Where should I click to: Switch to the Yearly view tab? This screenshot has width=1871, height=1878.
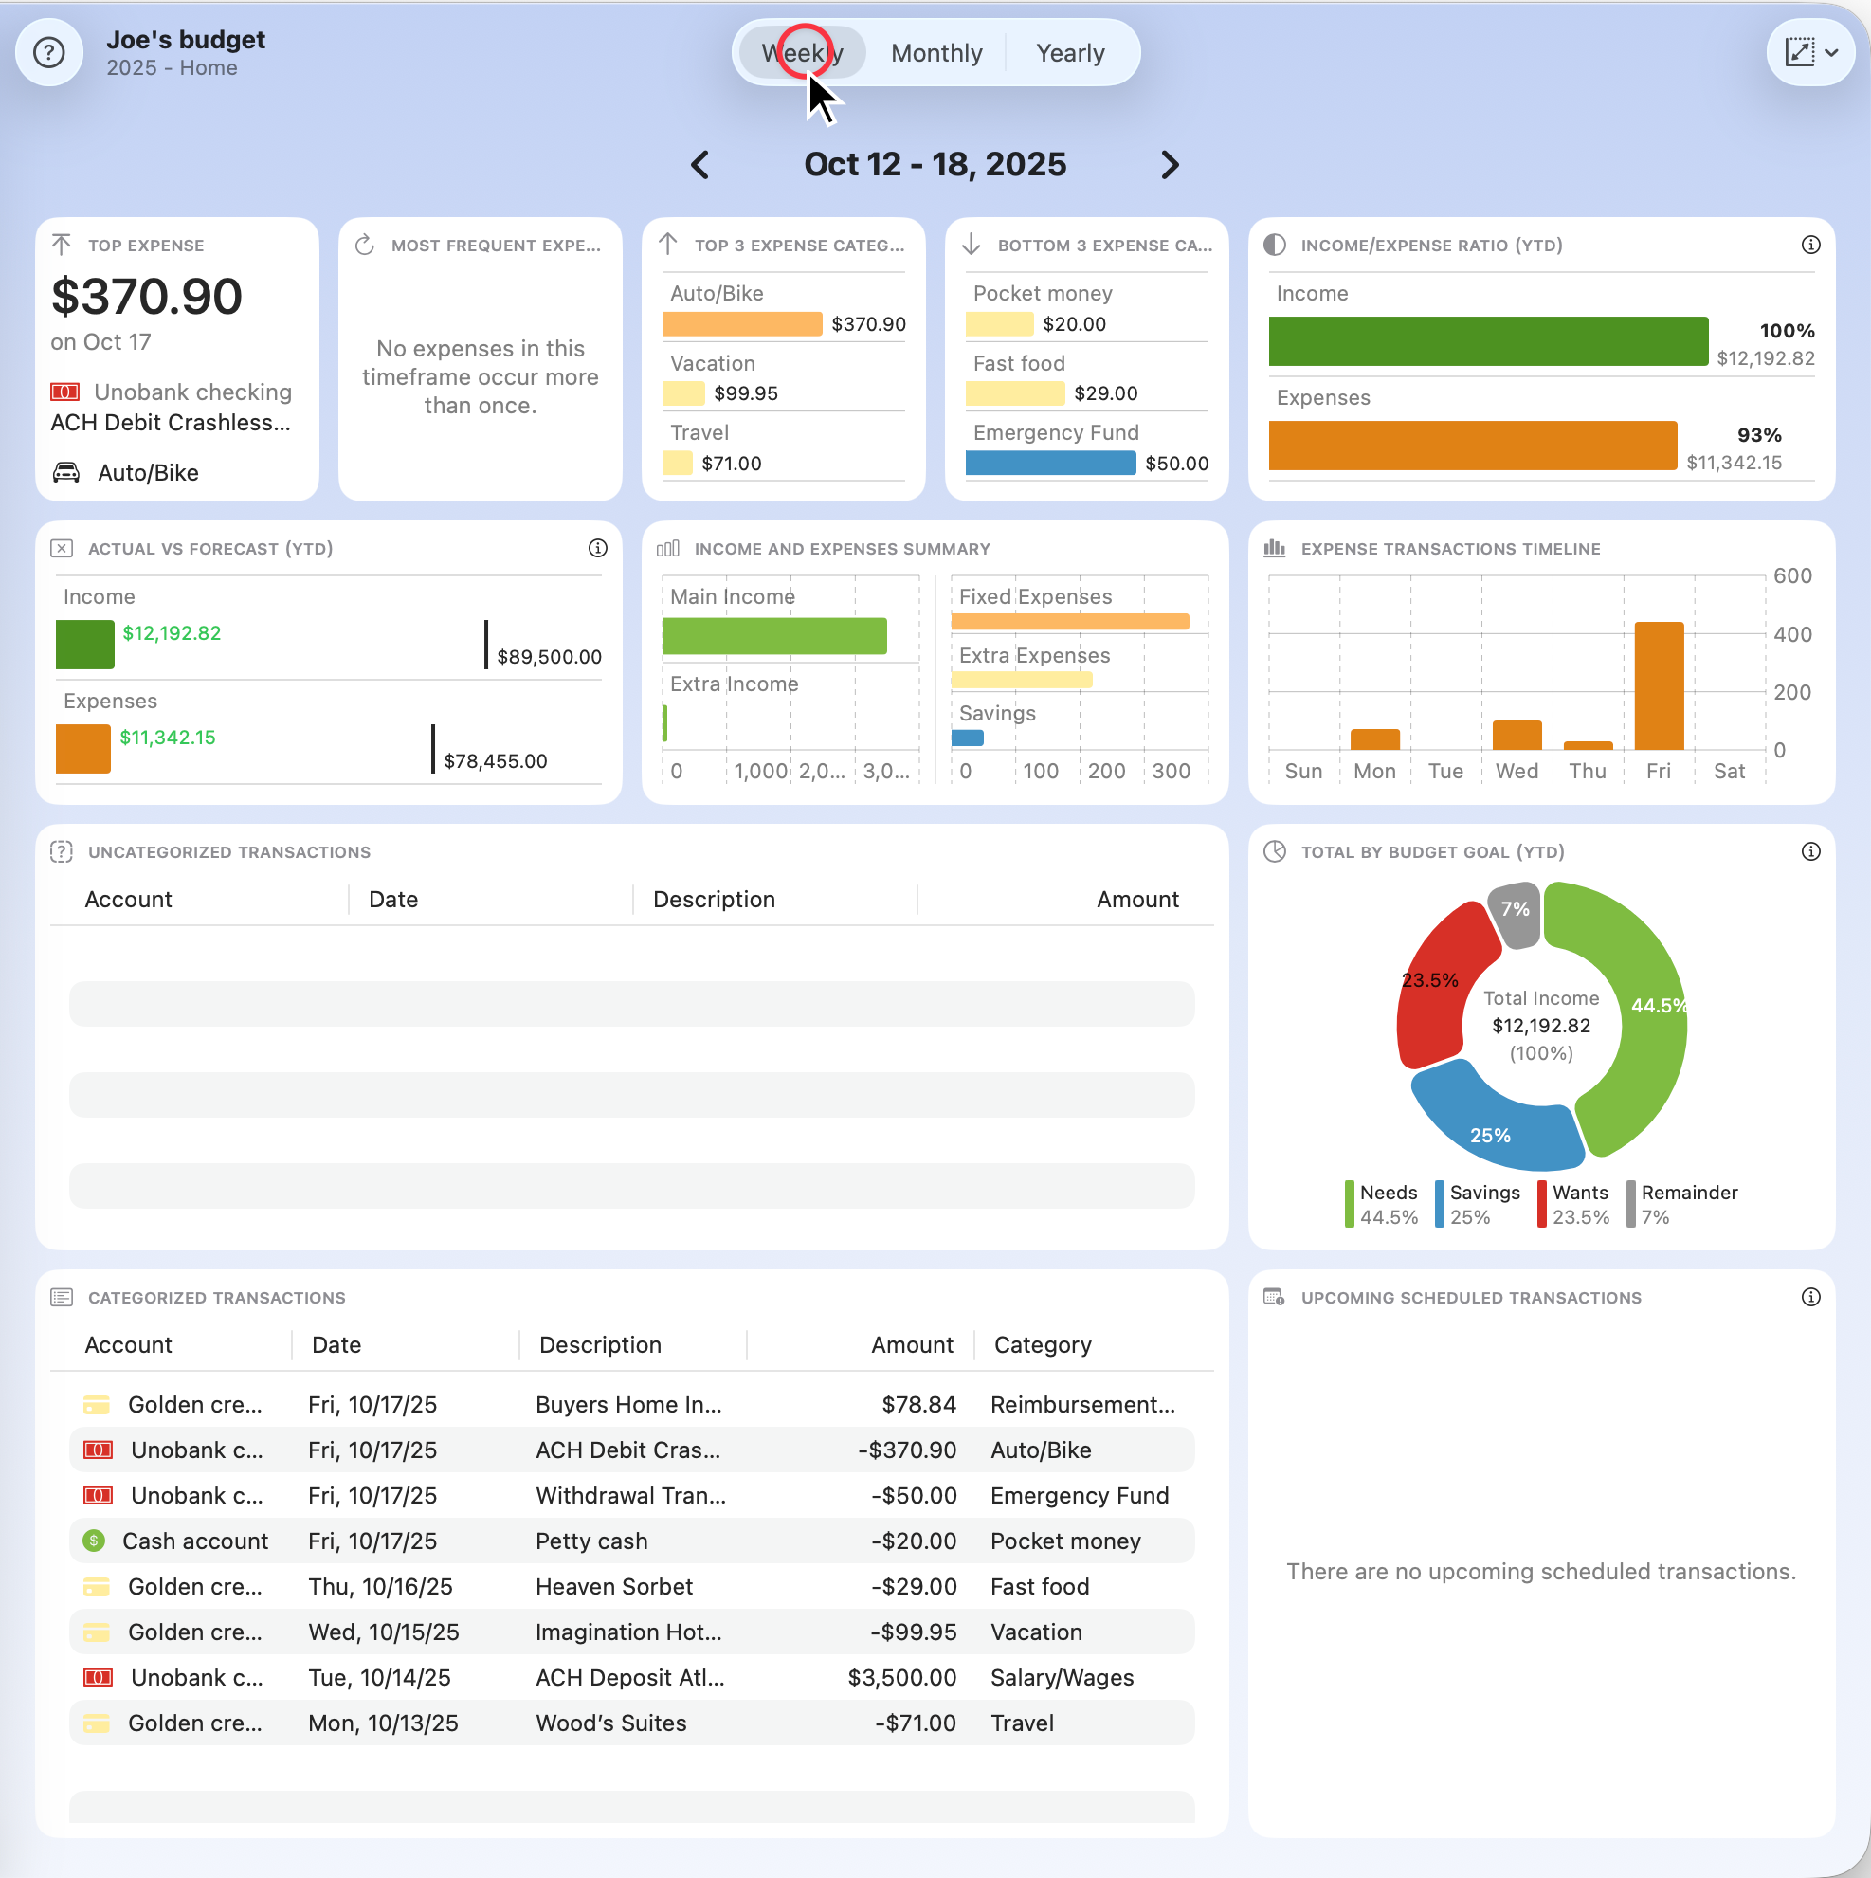pos(1070,52)
